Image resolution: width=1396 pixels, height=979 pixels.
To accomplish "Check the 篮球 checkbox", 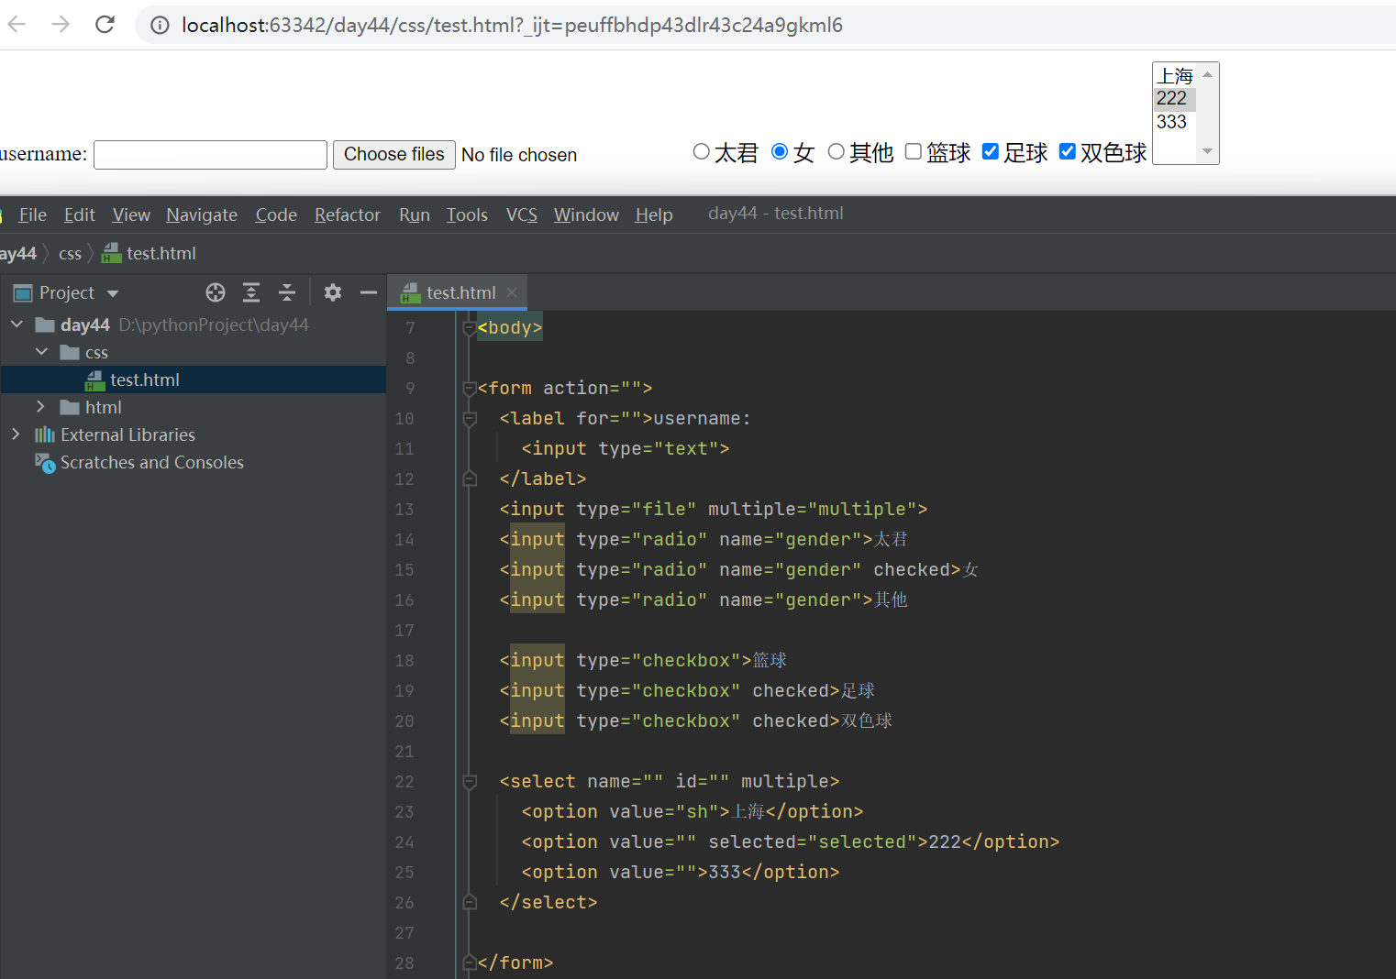I will coord(914,151).
